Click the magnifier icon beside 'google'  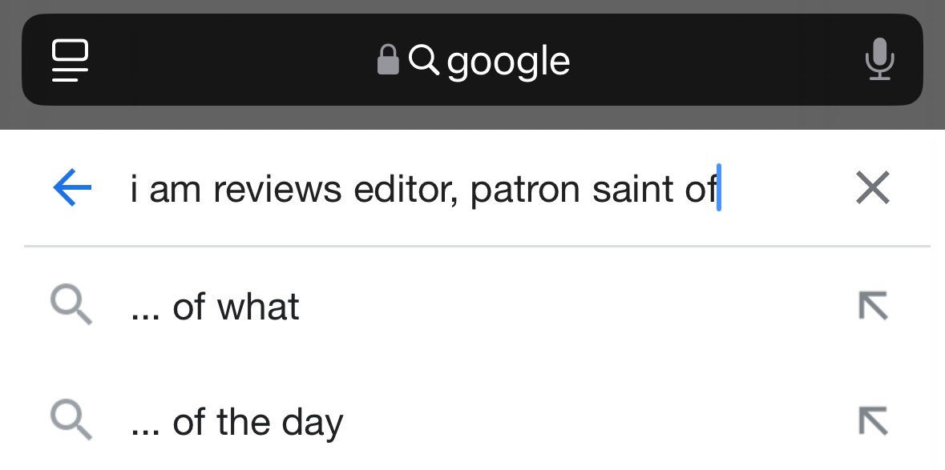click(423, 59)
